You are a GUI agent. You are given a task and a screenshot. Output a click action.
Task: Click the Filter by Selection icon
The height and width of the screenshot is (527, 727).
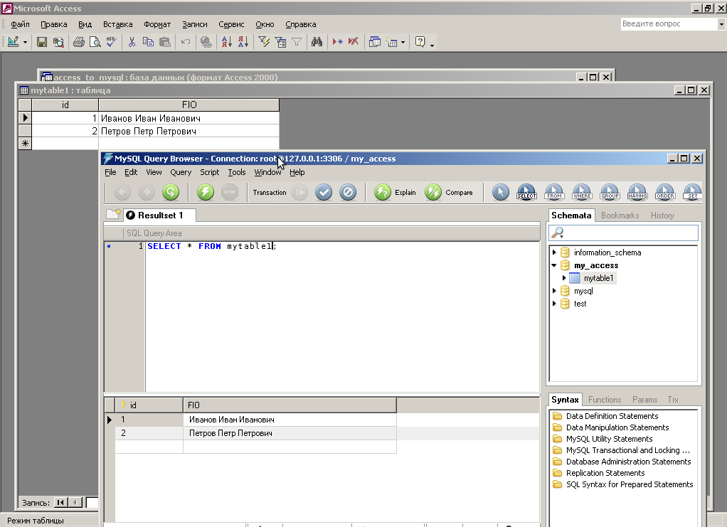click(264, 42)
